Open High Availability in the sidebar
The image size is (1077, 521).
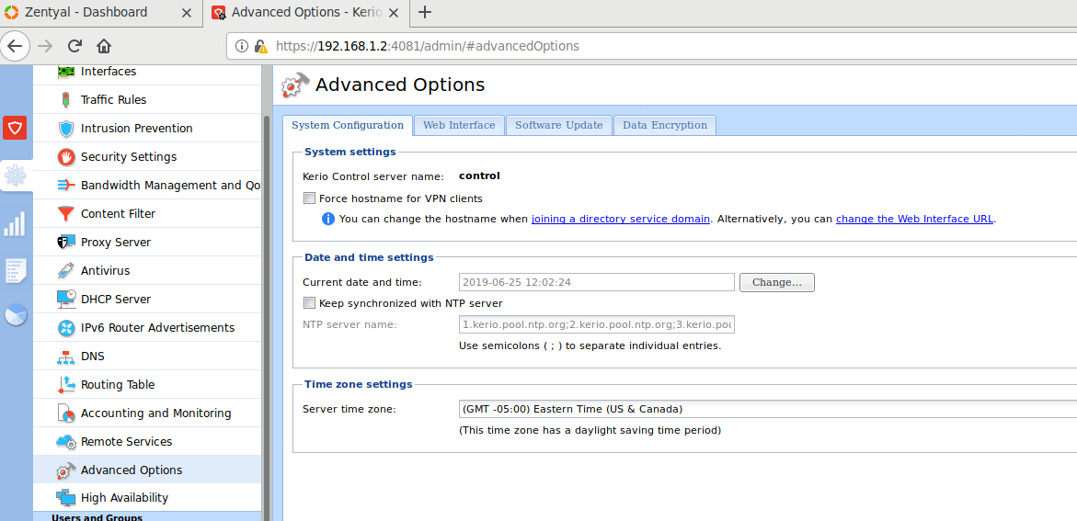tap(147, 498)
